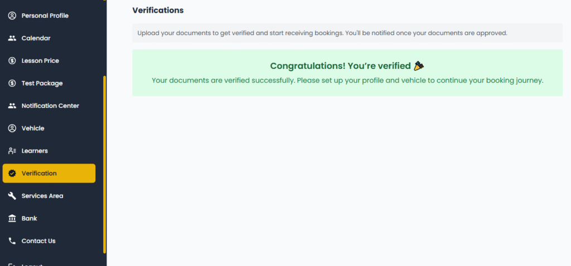Open the Lesson Price section
The width and height of the screenshot is (571, 266).
point(40,61)
